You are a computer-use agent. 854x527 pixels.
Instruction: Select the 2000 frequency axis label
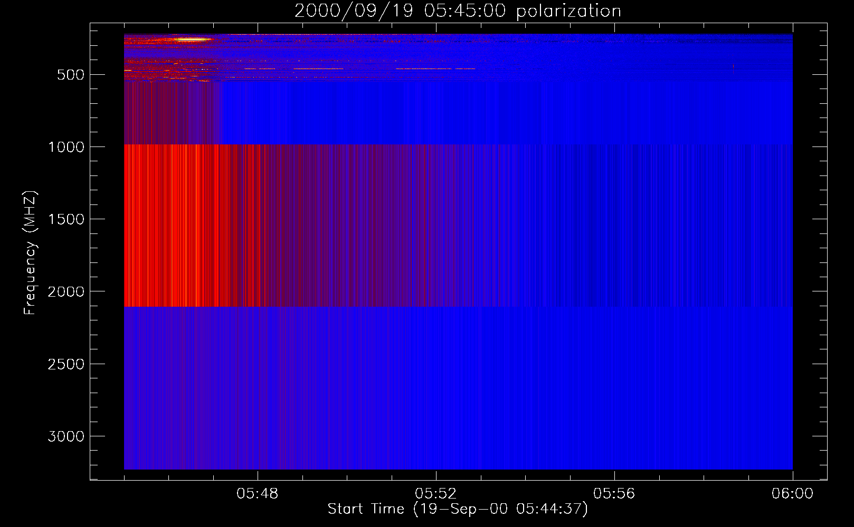click(x=66, y=291)
